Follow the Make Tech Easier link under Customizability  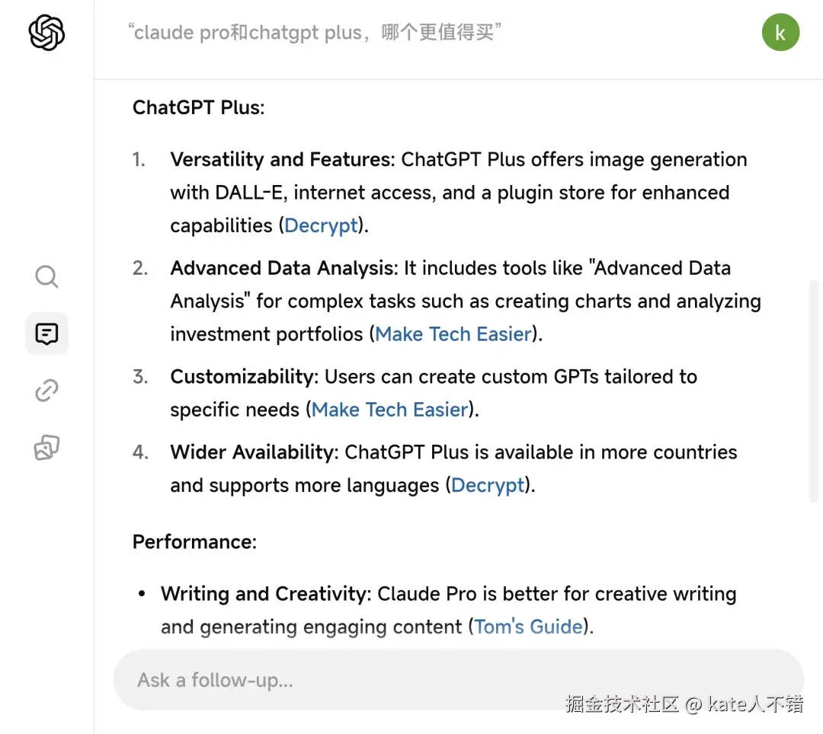point(389,410)
